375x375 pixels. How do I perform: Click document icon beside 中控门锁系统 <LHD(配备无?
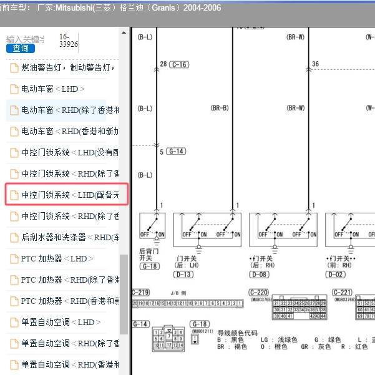(x=14, y=195)
